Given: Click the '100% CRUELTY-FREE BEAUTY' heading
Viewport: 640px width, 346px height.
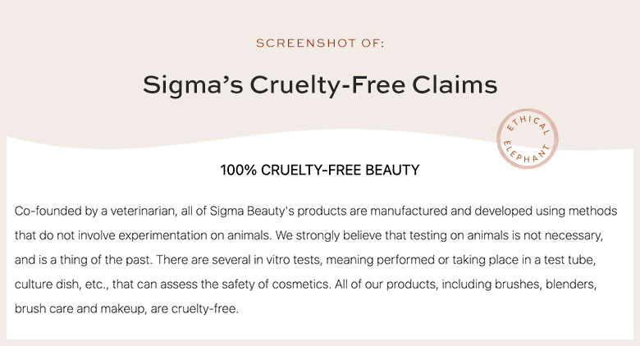Looking at the screenshot, I should click(x=320, y=171).
